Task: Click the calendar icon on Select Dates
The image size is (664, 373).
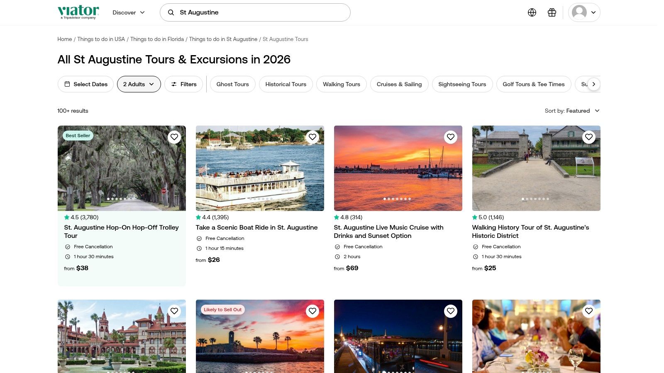Action: pos(67,84)
